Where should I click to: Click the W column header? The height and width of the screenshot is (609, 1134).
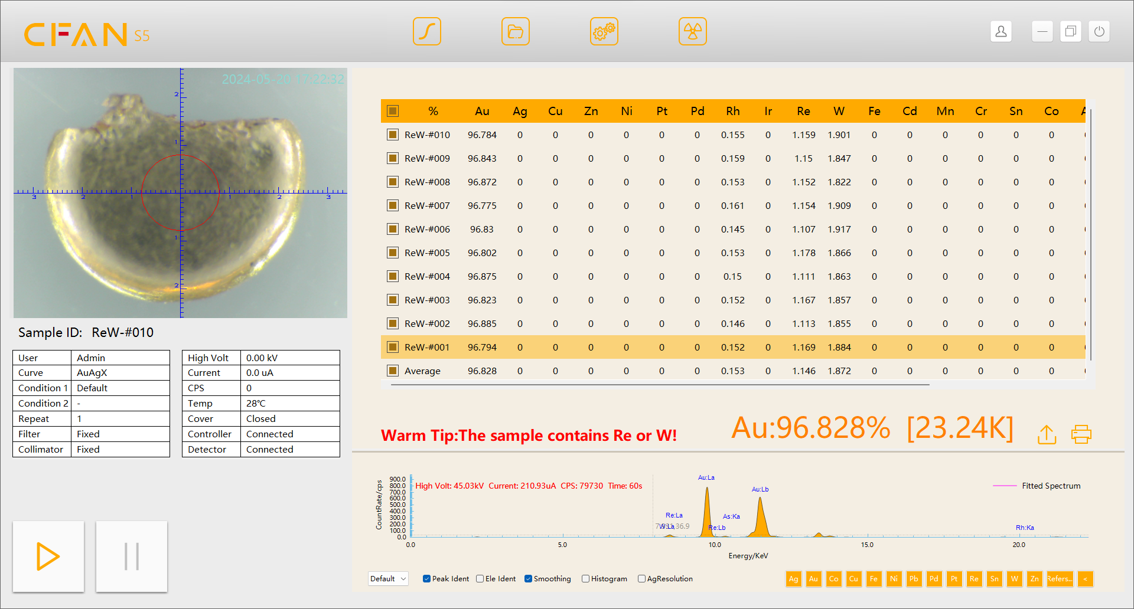point(839,111)
